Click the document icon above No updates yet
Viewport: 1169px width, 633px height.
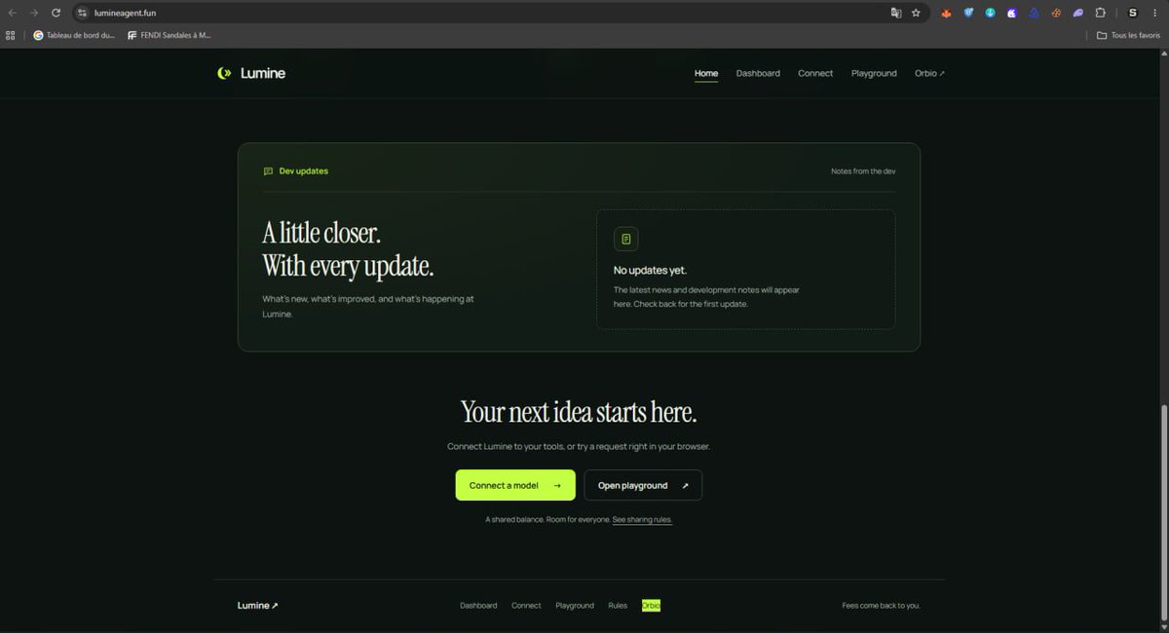[x=625, y=239]
